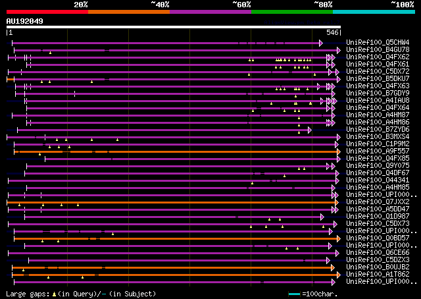
Task: Click the arrowhead ending the C5DZX3 alignment
Action: [328, 261]
